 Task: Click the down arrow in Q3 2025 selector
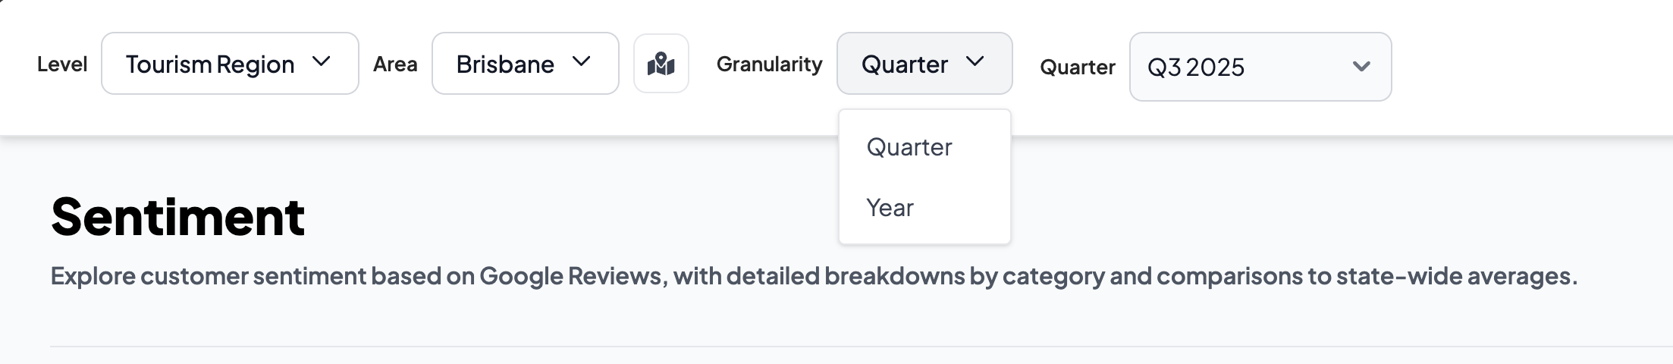(x=1361, y=67)
